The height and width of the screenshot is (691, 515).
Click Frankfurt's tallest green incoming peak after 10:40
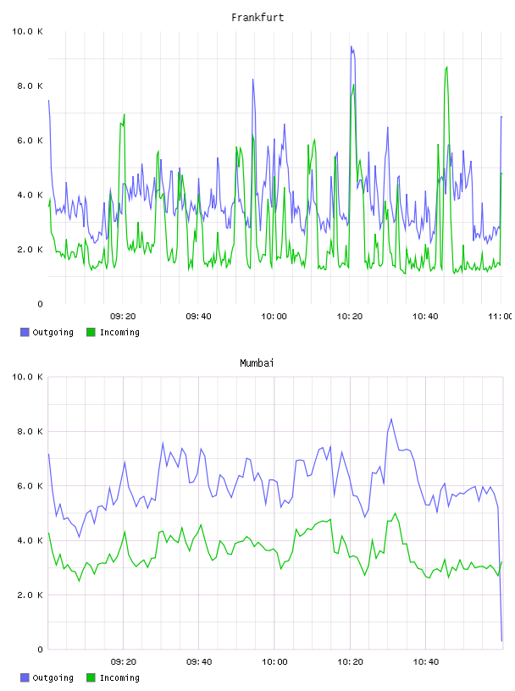click(x=446, y=68)
